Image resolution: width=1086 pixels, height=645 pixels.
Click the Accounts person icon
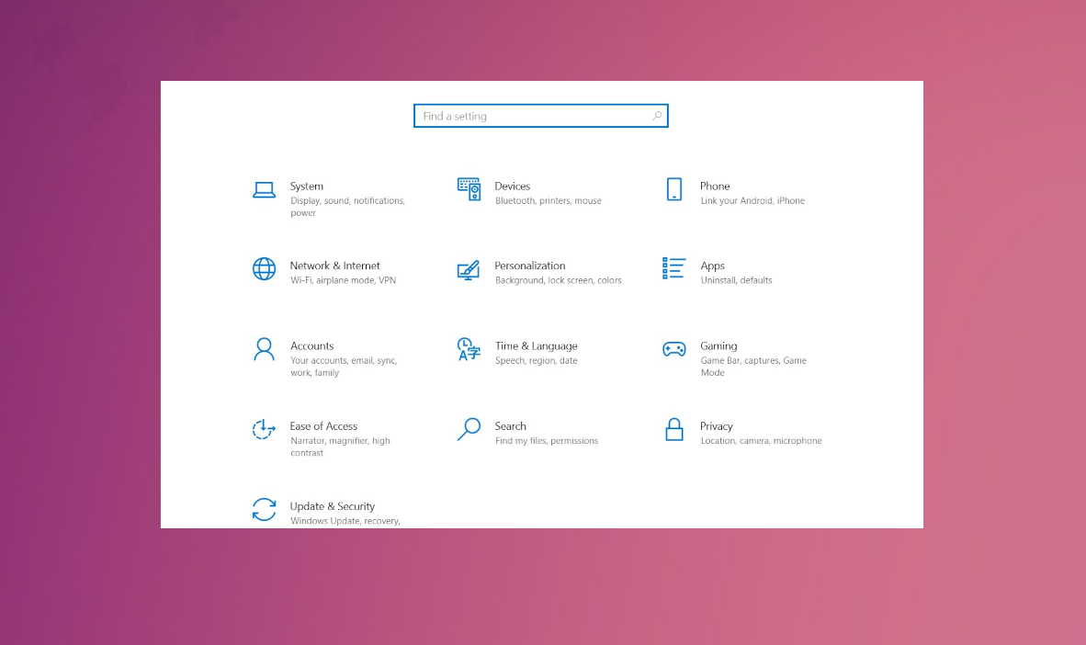point(264,349)
